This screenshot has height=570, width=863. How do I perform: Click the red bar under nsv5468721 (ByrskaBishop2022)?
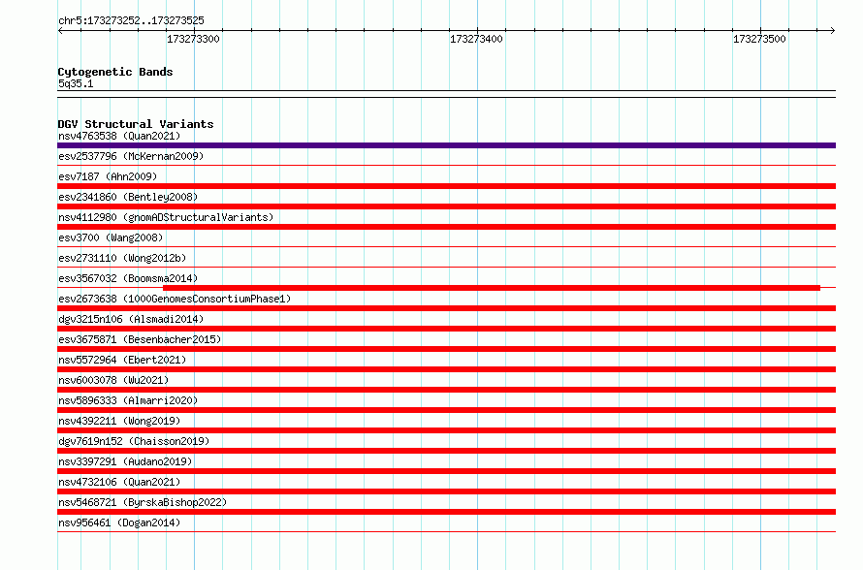click(446, 512)
